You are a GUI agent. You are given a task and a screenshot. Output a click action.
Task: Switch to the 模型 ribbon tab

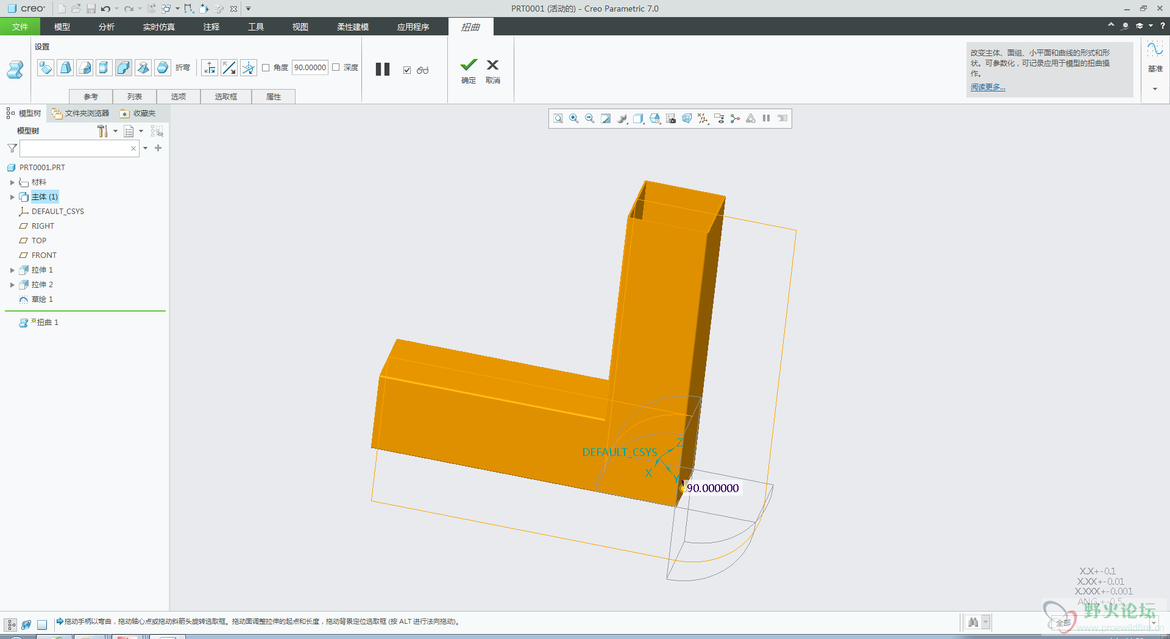[62, 27]
